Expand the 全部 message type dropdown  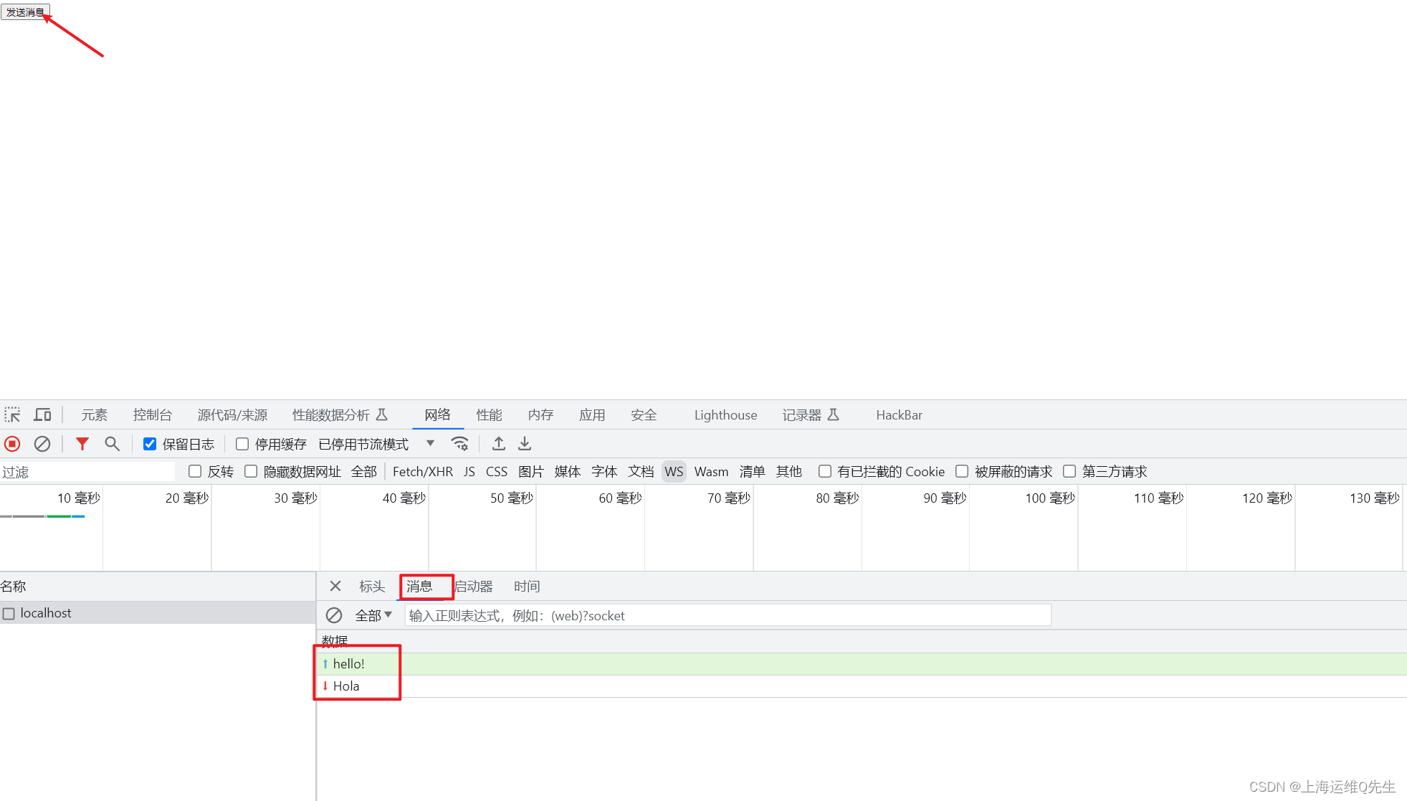coord(373,615)
